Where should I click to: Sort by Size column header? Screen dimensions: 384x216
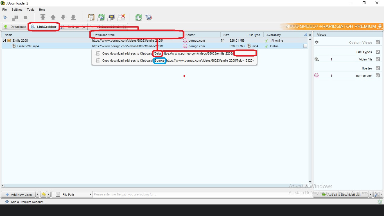pos(233,35)
